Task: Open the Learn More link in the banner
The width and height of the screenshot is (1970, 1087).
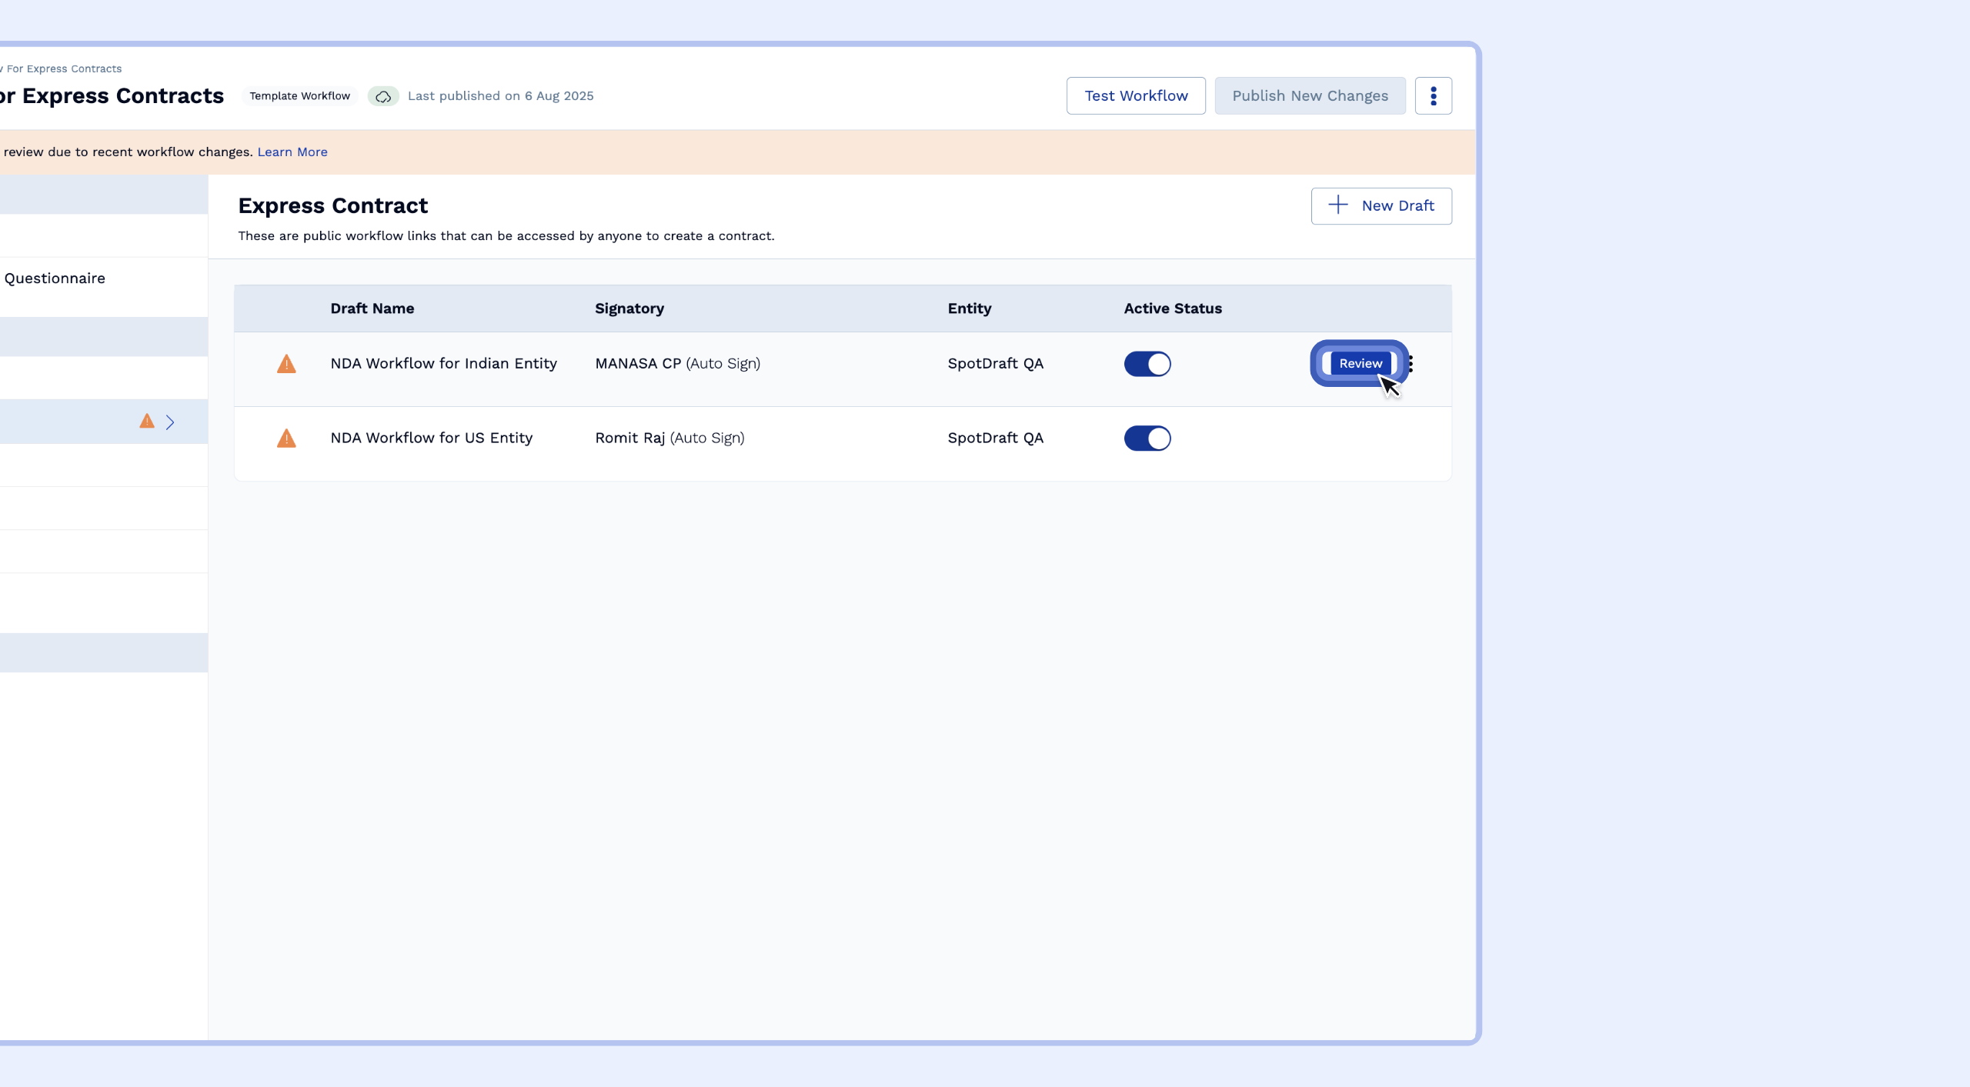Action: (x=292, y=152)
